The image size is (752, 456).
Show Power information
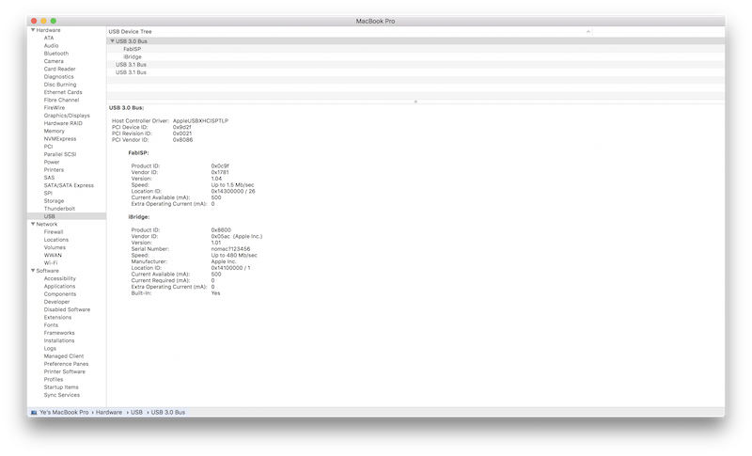tap(52, 162)
